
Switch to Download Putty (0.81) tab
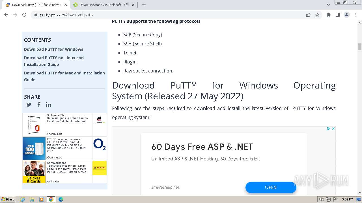(x=36, y=5)
